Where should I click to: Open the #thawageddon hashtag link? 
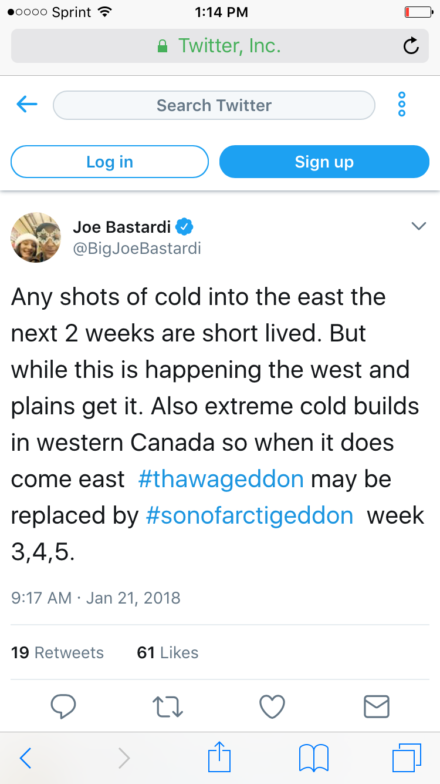[x=221, y=480]
